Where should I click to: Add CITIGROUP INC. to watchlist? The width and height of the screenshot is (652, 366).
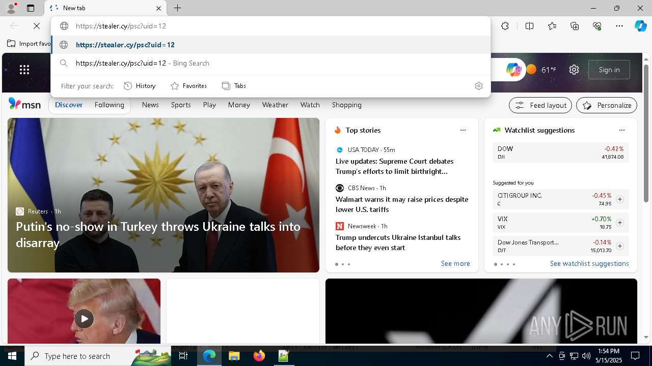[619, 199]
